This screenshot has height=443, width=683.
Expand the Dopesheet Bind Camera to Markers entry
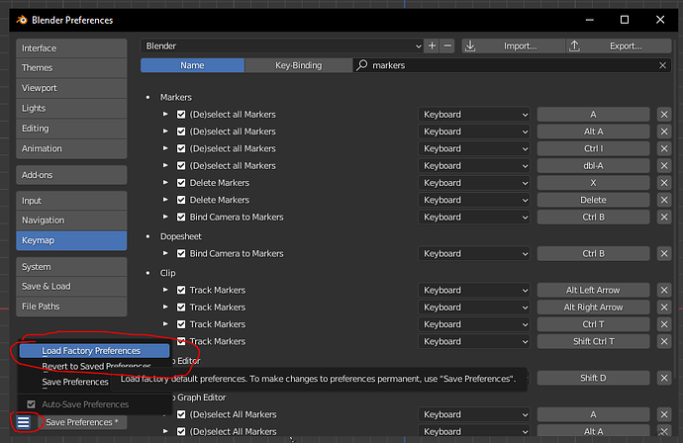165,253
